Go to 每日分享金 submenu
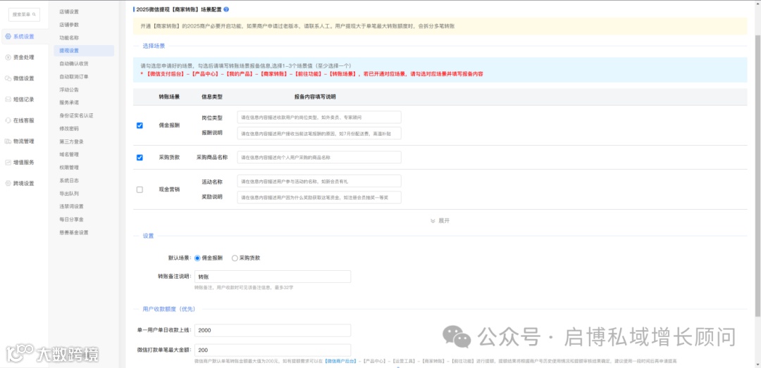Screen dimensions: 761x368 coord(71,219)
